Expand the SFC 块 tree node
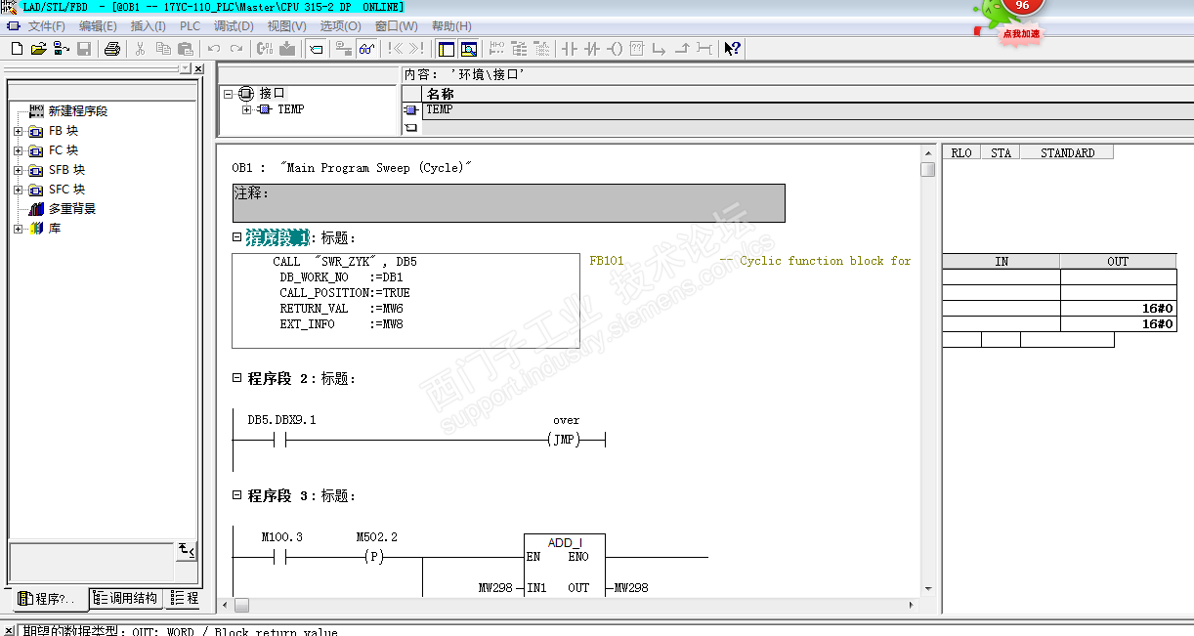This screenshot has width=1194, height=636. point(18,190)
